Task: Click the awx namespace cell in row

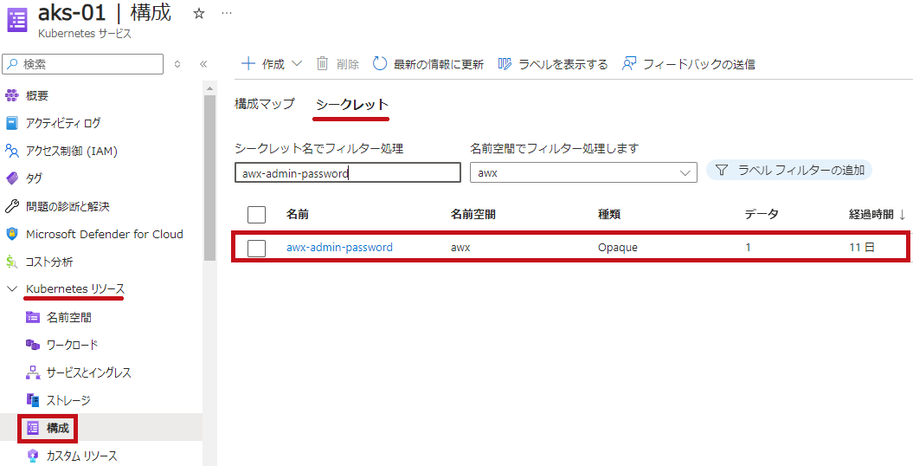Action: coord(460,248)
